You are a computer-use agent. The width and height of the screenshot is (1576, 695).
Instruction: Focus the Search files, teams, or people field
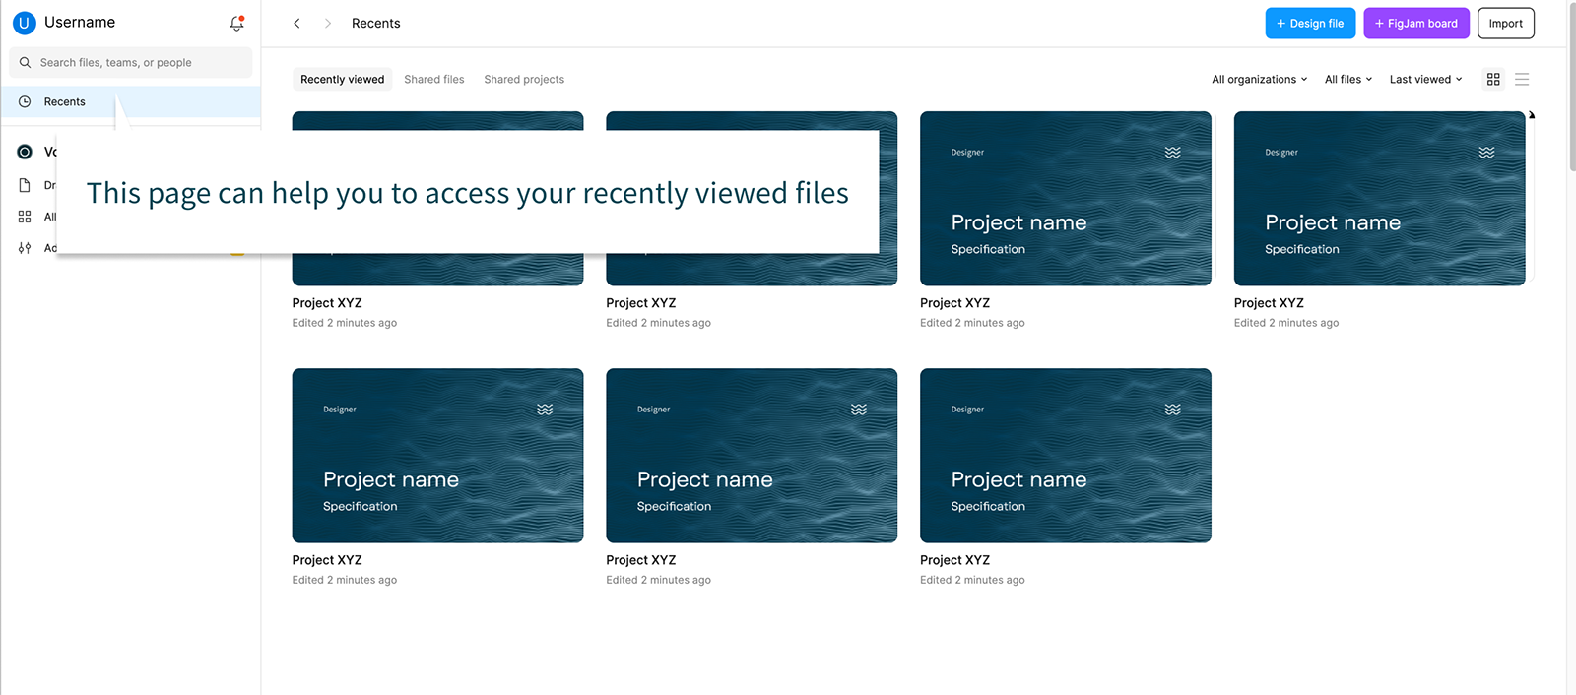(x=131, y=62)
